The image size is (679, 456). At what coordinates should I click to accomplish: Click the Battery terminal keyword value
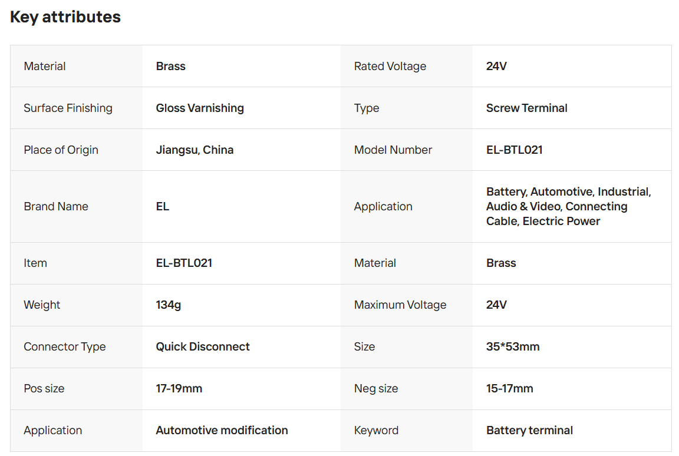point(529,430)
